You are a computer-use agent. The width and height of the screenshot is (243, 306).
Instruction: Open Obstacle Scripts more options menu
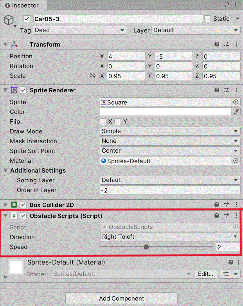click(236, 216)
